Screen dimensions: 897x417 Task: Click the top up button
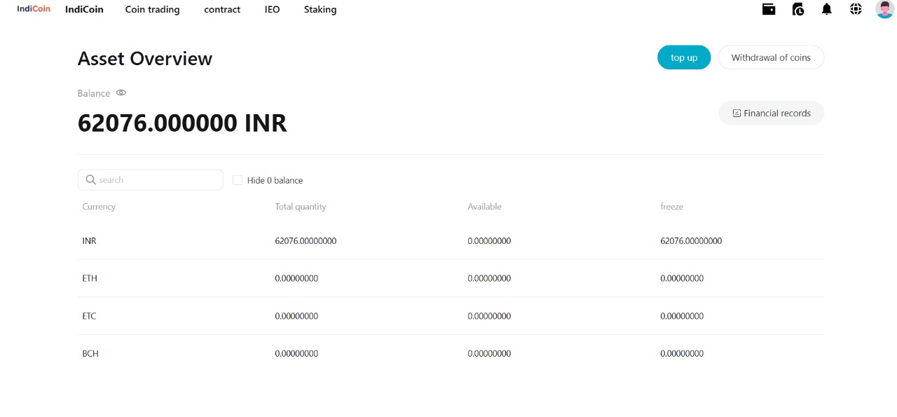(683, 57)
